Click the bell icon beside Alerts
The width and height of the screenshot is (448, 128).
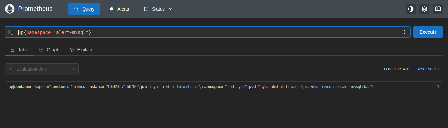112,9
